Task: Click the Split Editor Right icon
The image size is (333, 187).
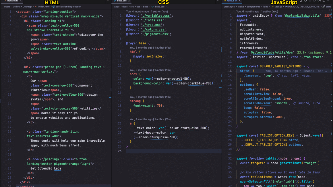Action: pyautogui.click(x=324, y=1)
